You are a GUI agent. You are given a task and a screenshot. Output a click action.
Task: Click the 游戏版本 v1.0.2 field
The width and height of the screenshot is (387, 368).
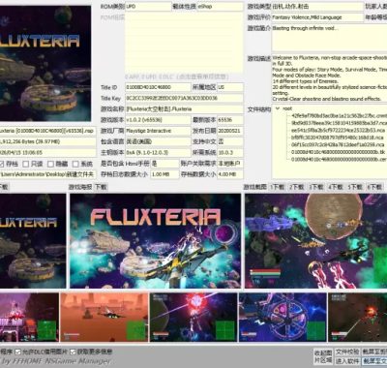click(x=158, y=120)
